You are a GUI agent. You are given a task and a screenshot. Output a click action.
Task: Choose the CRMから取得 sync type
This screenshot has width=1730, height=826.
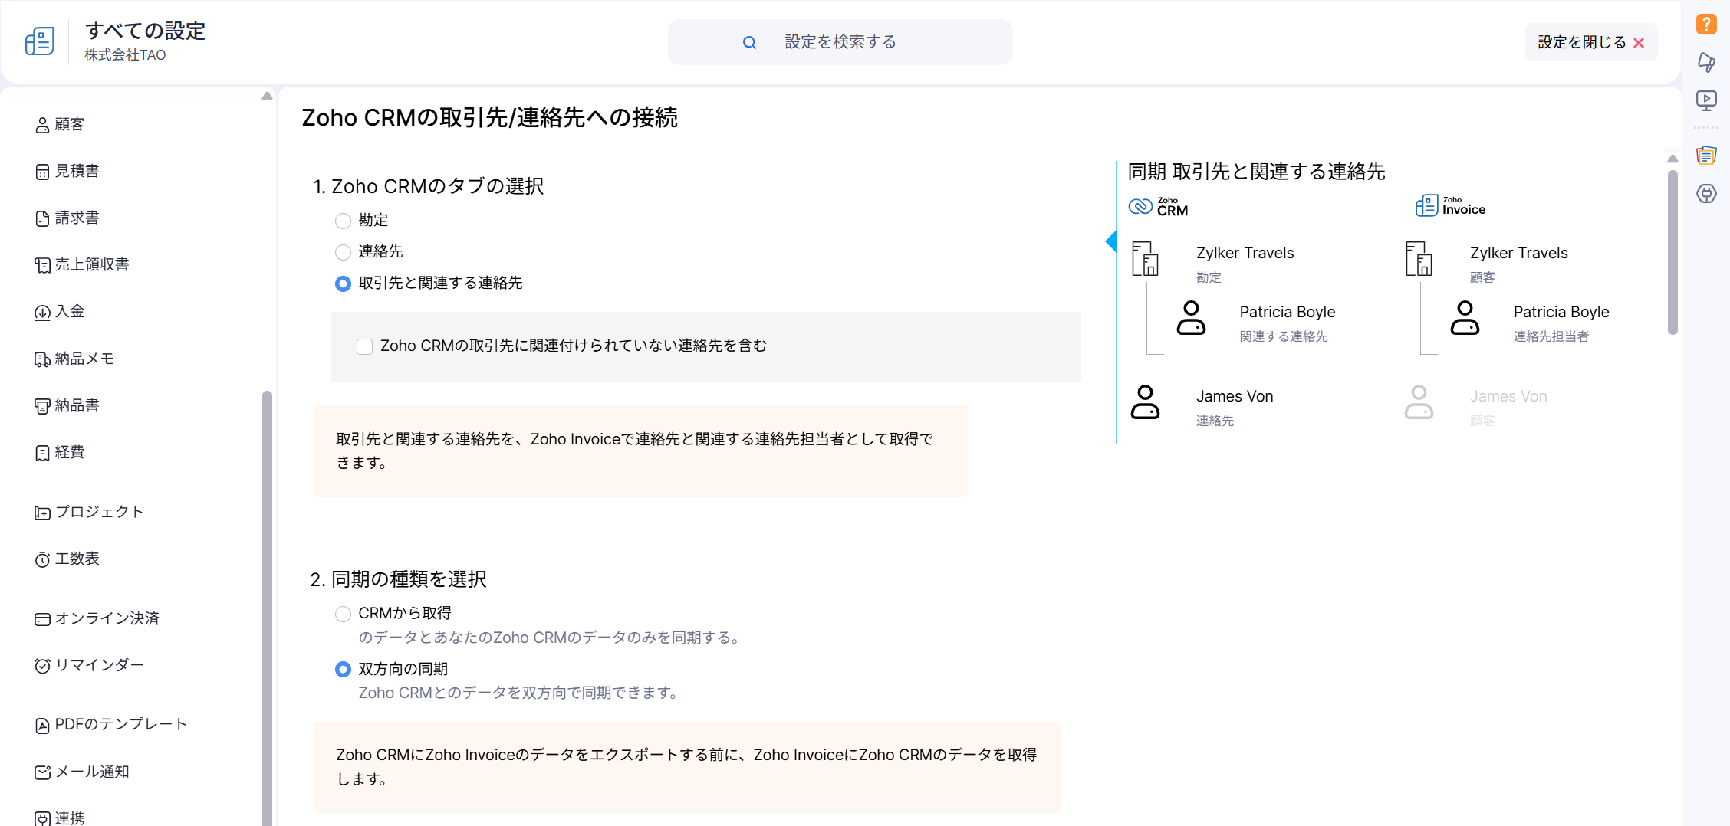tap(343, 614)
